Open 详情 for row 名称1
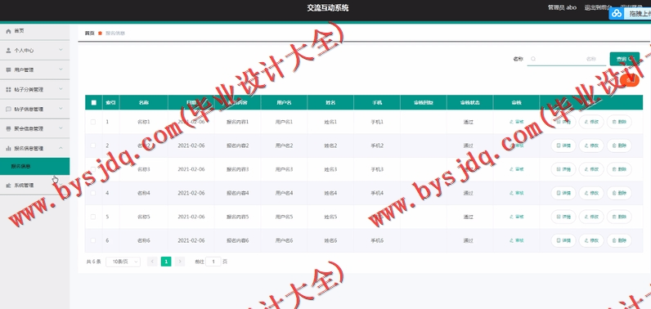651x309 pixels. 563,122
